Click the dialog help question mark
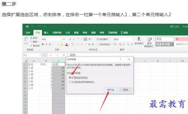The width and height of the screenshot is (188, 114). tap(121, 59)
